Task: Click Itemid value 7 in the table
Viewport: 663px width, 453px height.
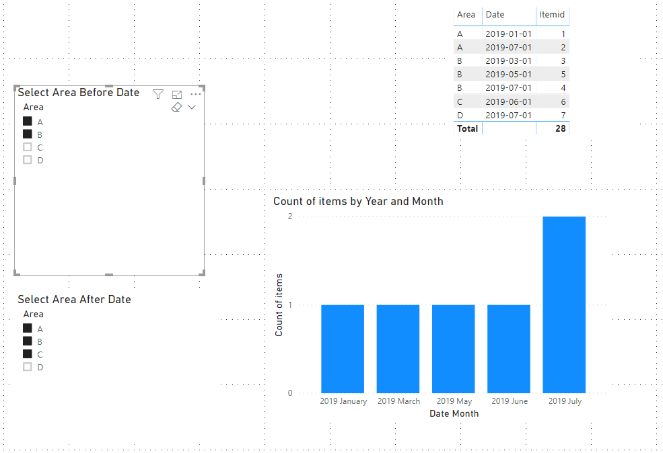Action: tap(563, 115)
